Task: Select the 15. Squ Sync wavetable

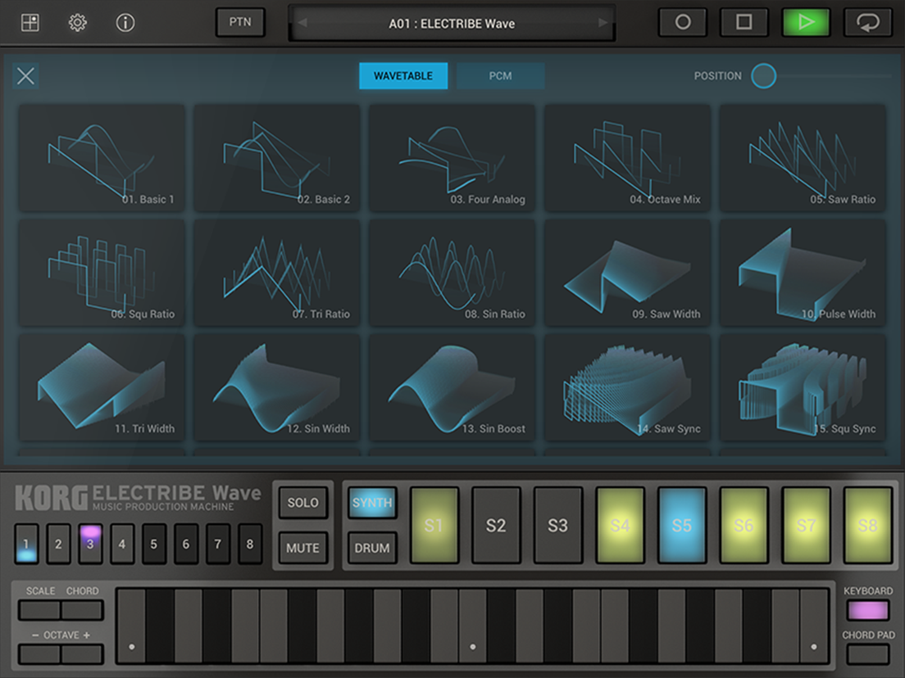Action: click(803, 387)
